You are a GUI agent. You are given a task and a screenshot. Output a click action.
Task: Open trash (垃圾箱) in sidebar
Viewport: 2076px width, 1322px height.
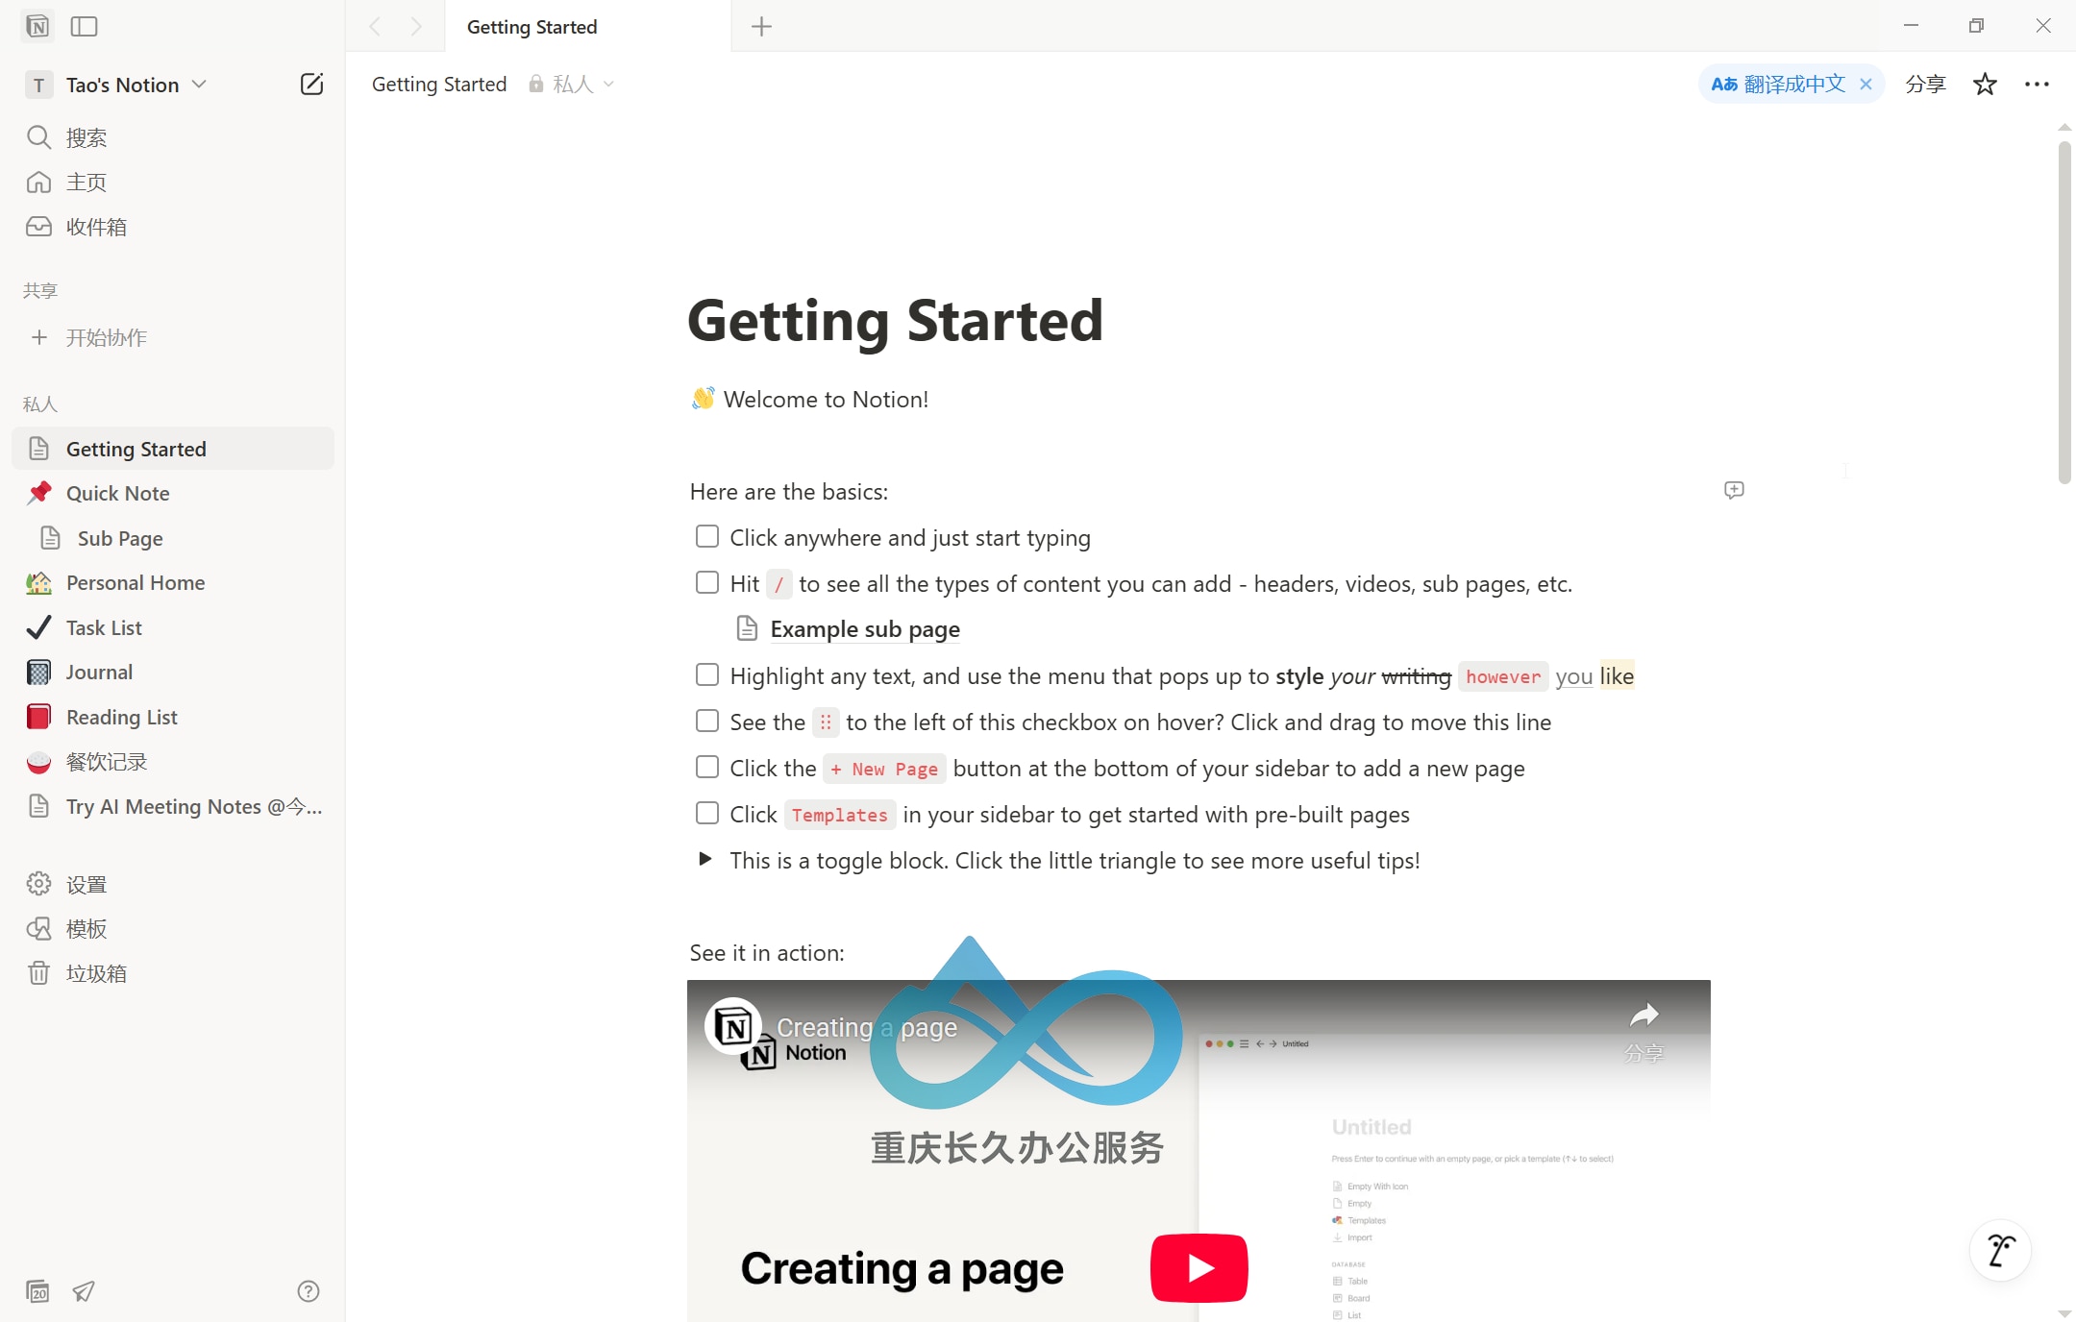click(173, 973)
